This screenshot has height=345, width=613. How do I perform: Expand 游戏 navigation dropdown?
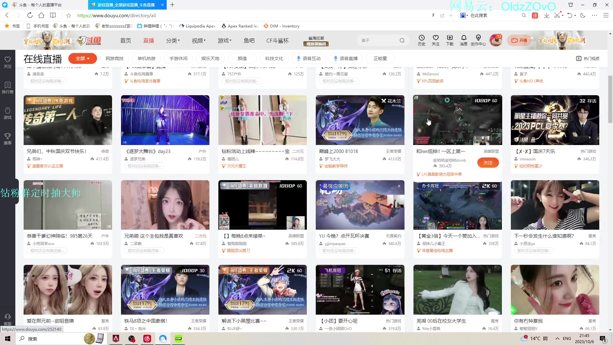pyautogui.click(x=224, y=41)
